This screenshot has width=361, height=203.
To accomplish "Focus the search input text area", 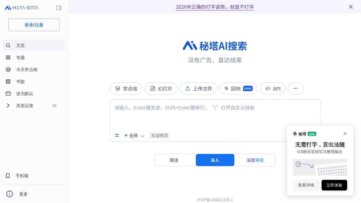I will click(215, 114).
